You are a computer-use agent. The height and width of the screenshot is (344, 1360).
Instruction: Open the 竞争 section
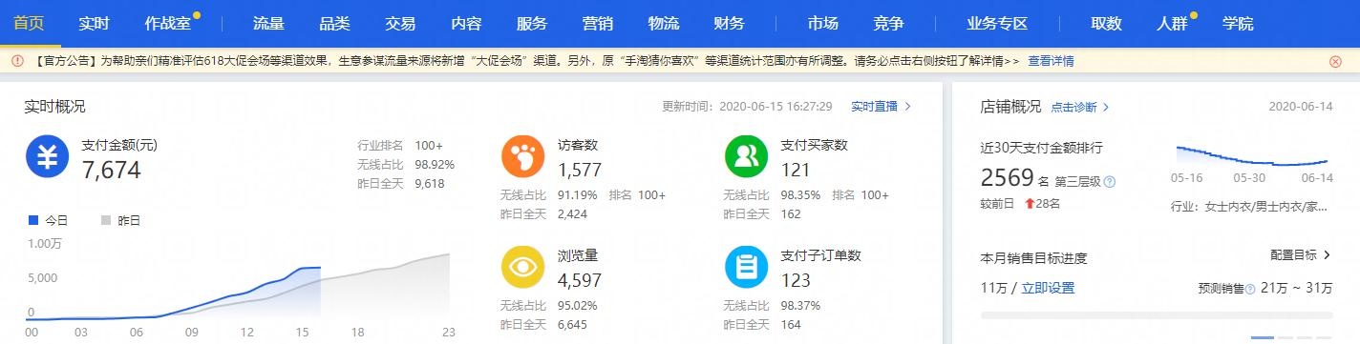tap(888, 24)
